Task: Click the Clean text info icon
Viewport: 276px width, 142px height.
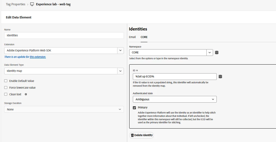Action: point(26,94)
